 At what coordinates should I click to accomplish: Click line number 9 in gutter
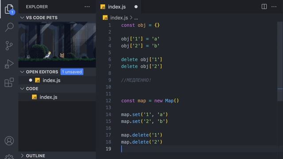click(x=110, y=80)
